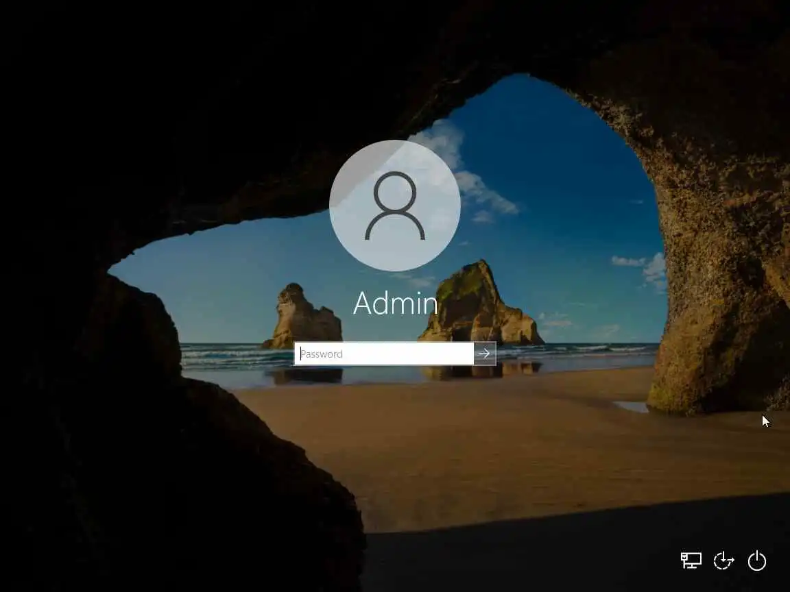Submit password with the arrow button

click(485, 354)
